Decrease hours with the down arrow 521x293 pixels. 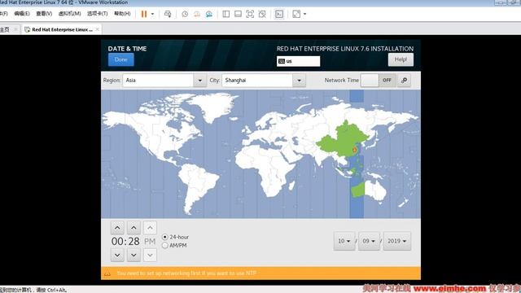[117, 255]
